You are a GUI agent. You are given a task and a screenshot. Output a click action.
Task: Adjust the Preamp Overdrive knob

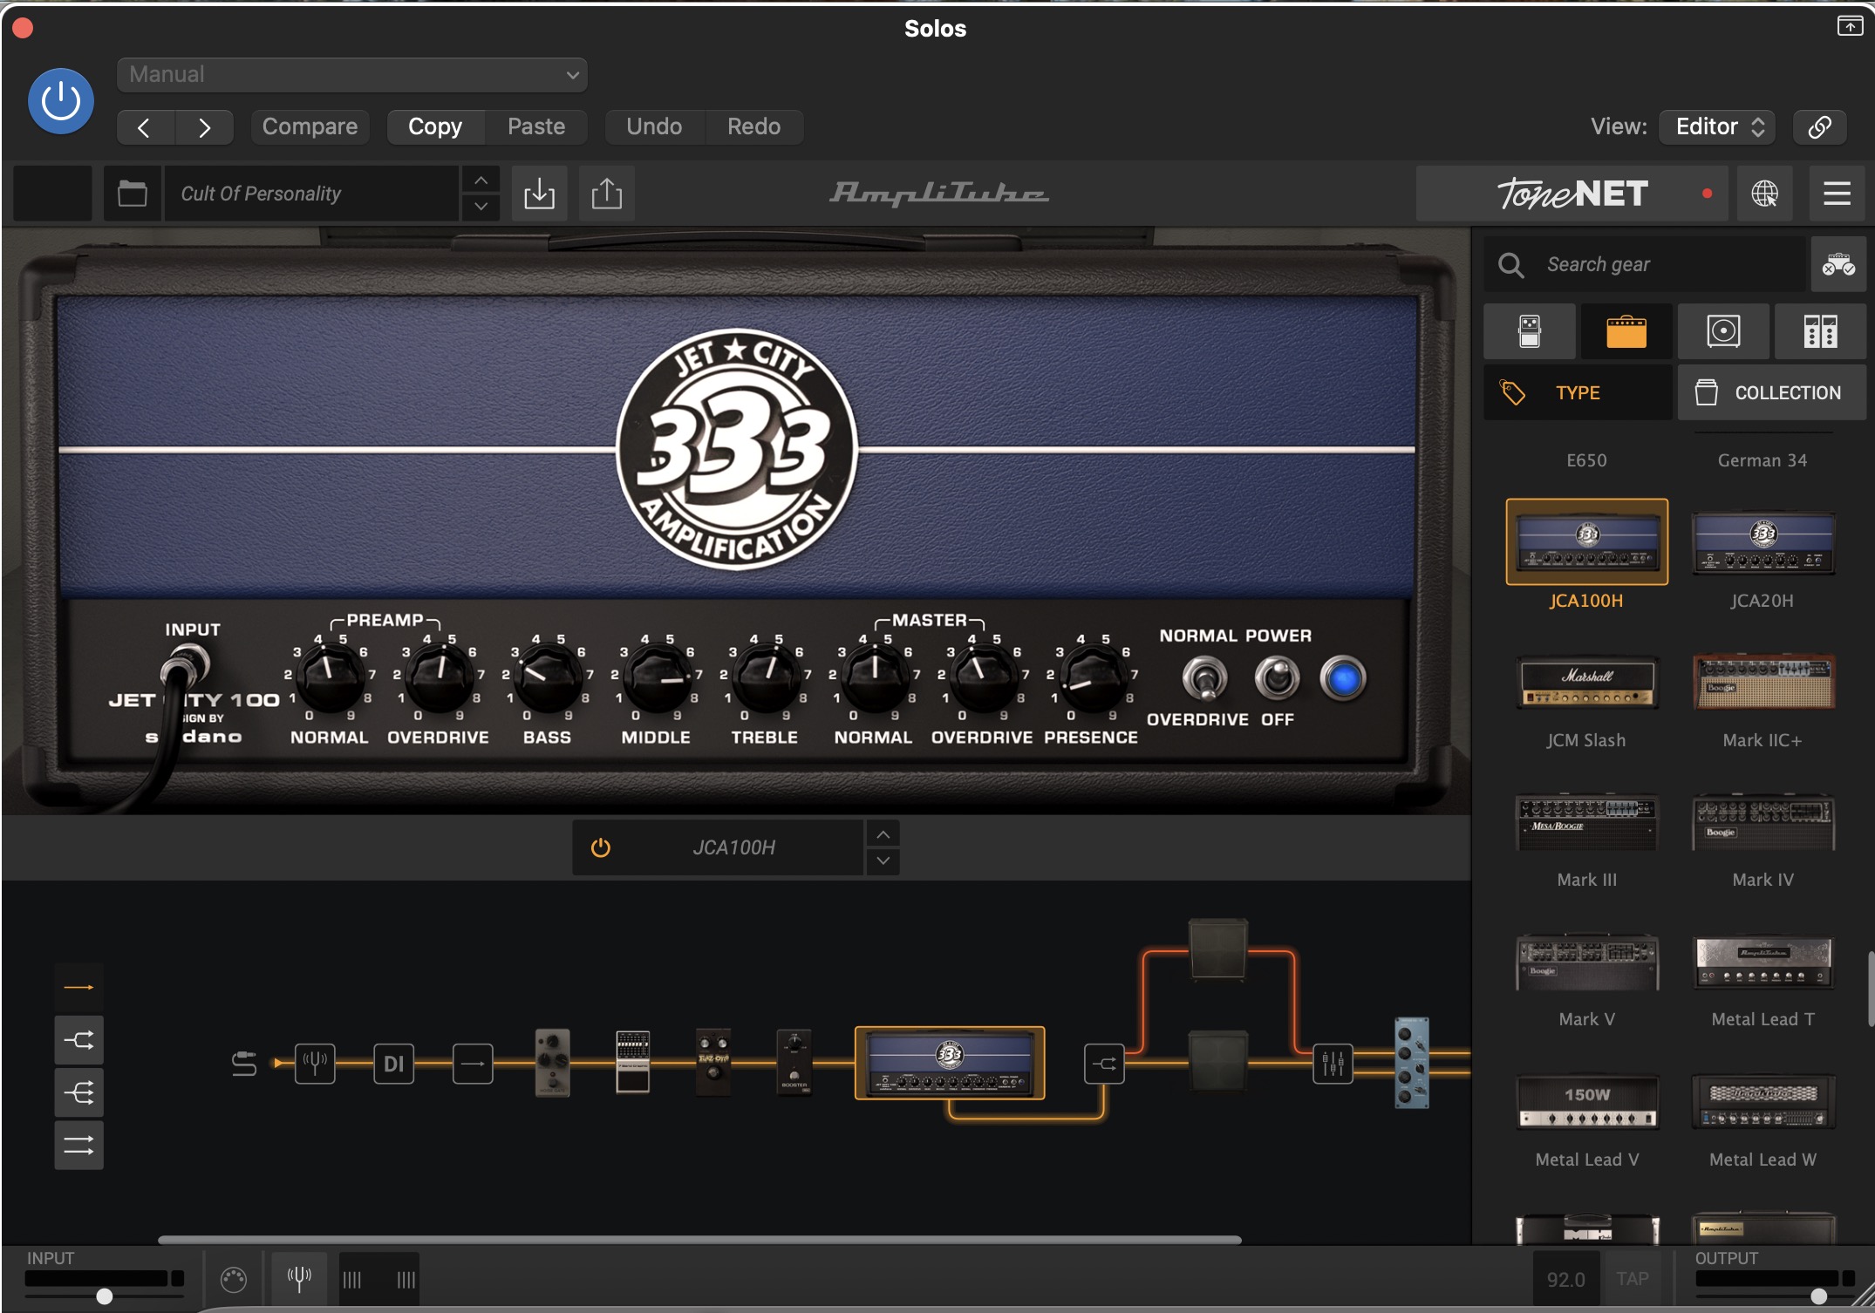coord(439,679)
